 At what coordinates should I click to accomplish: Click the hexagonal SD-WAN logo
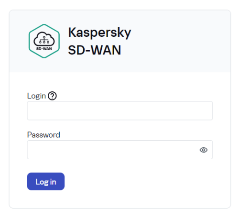coord(44,41)
